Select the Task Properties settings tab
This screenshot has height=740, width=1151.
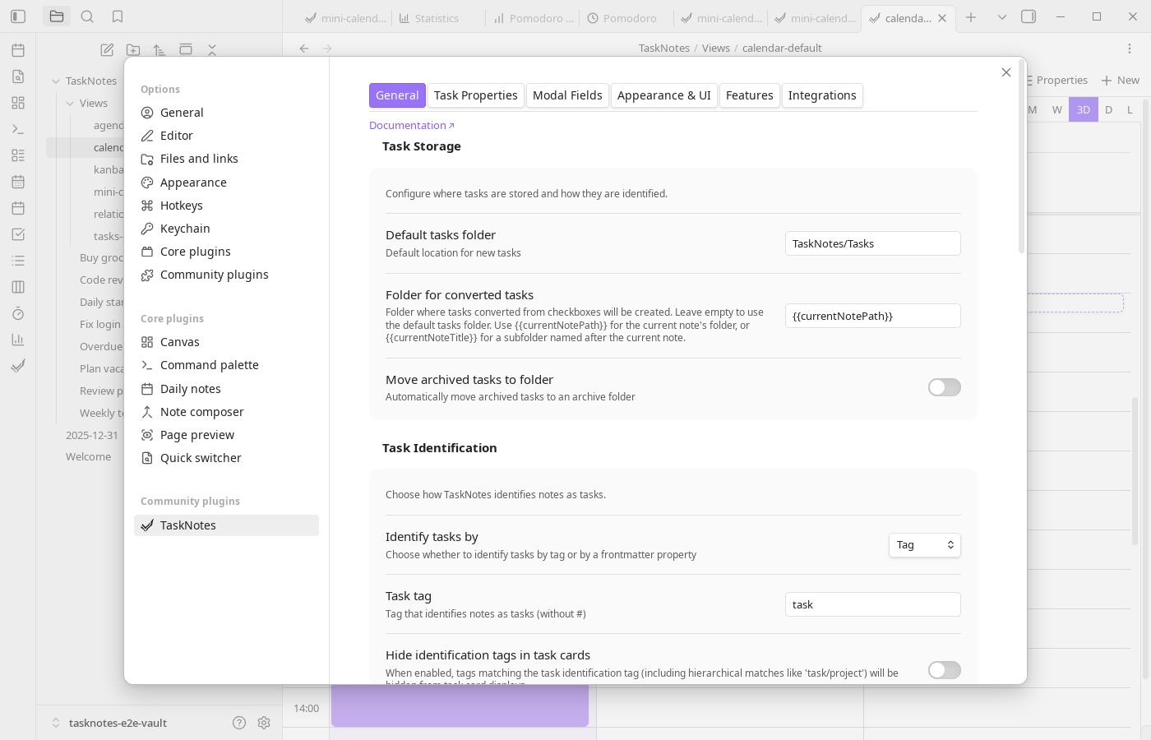476,95
